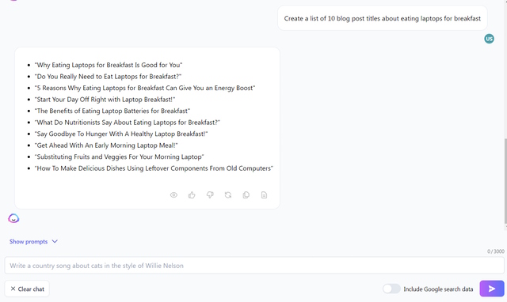Click the Jasper chat assistant logo

(x=13, y=218)
